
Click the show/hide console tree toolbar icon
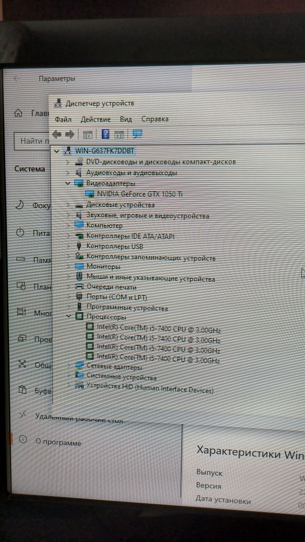pyautogui.click(x=87, y=135)
